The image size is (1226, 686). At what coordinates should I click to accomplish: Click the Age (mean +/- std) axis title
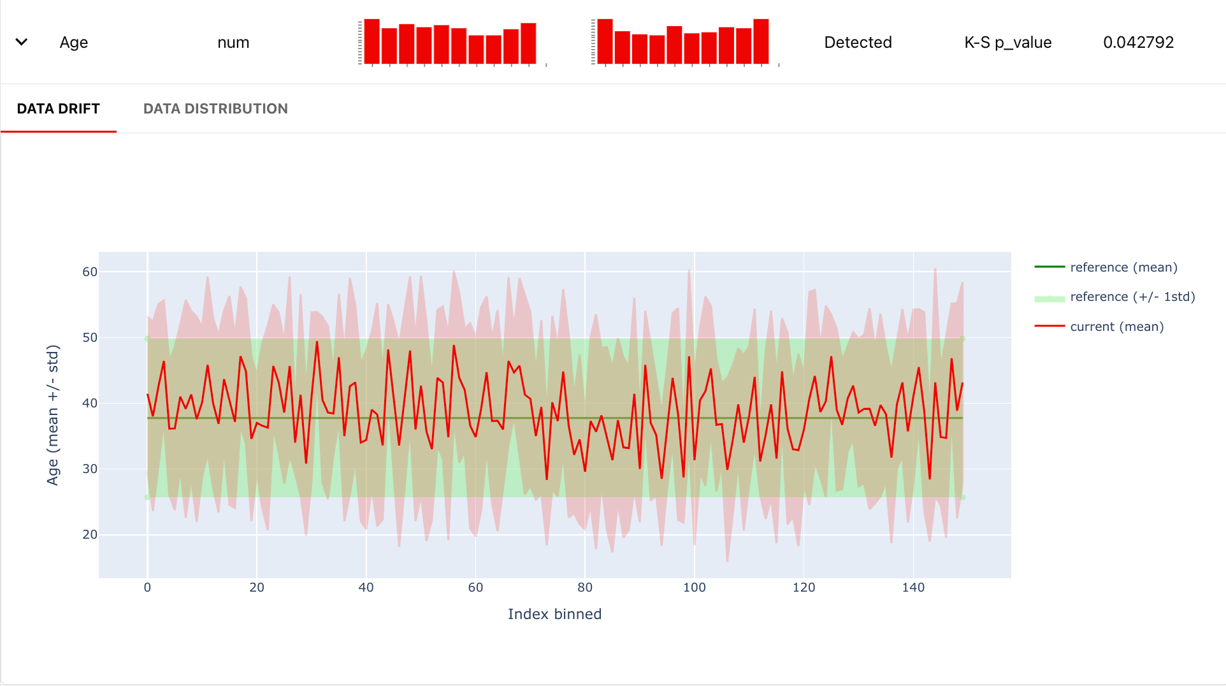click(53, 415)
